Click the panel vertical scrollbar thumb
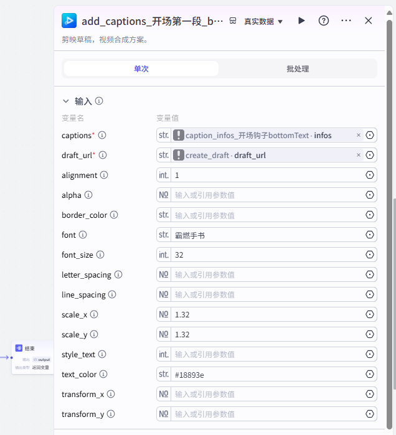 coord(389,225)
